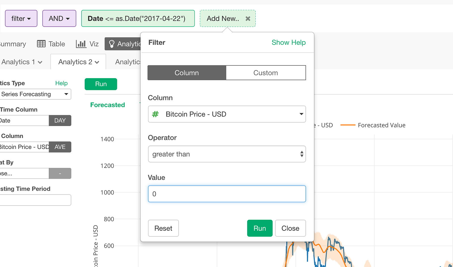Select the Column filter mode toggle
The image size is (453, 267).
[187, 73]
